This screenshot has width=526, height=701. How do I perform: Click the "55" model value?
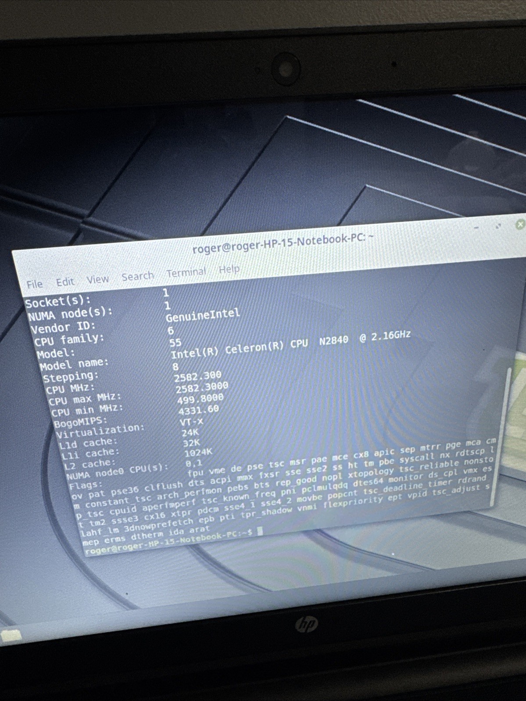pos(175,342)
